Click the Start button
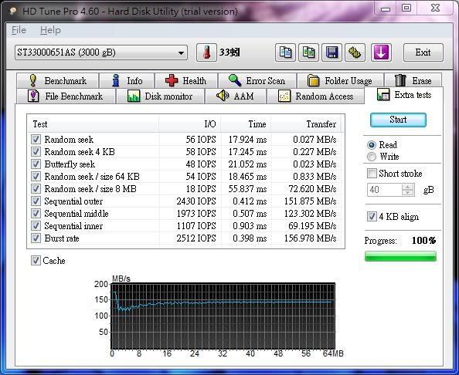 coord(398,120)
